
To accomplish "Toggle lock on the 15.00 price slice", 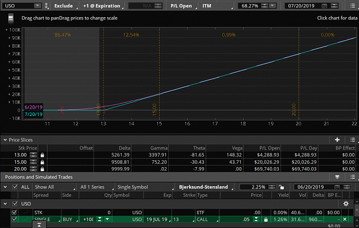I will click(42, 162).
